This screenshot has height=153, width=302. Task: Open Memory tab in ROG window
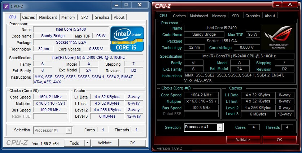tap(219, 16)
